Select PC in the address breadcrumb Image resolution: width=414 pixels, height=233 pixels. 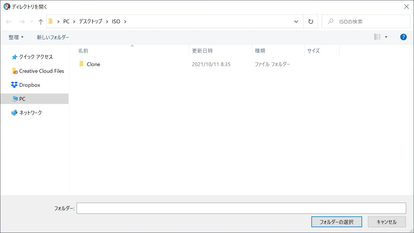(66, 22)
